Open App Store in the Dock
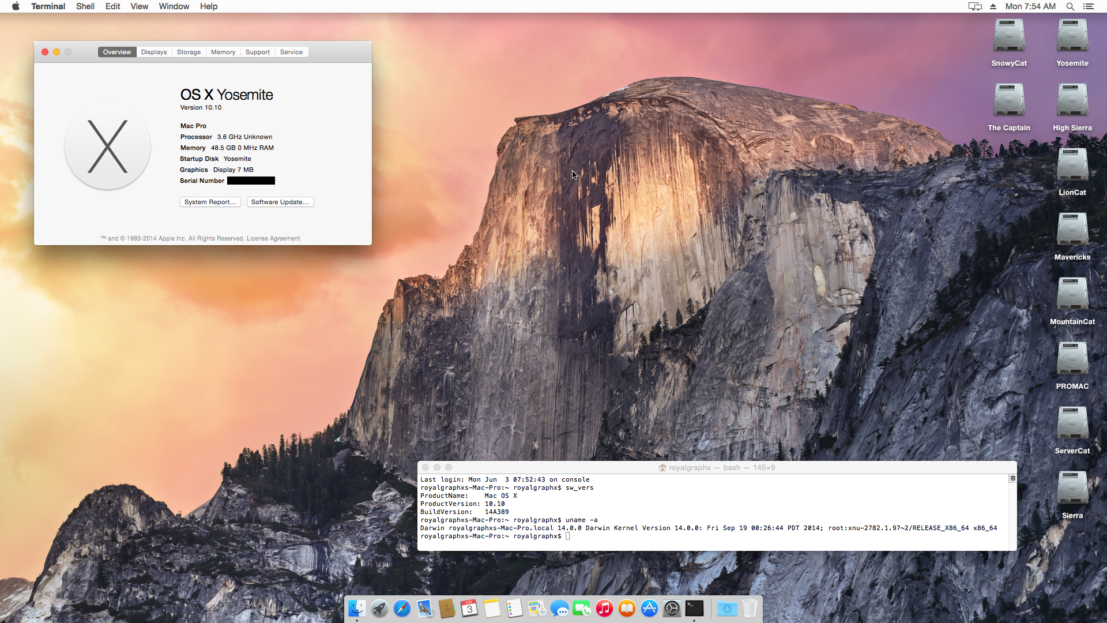This screenshot has width=1107, height=623. point(649,608)
